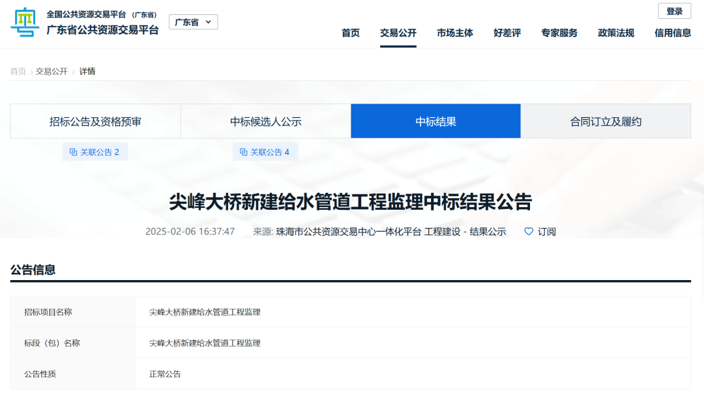Click the heart icon beside 订阅
The image size is (704, 398).
(528, 231)
